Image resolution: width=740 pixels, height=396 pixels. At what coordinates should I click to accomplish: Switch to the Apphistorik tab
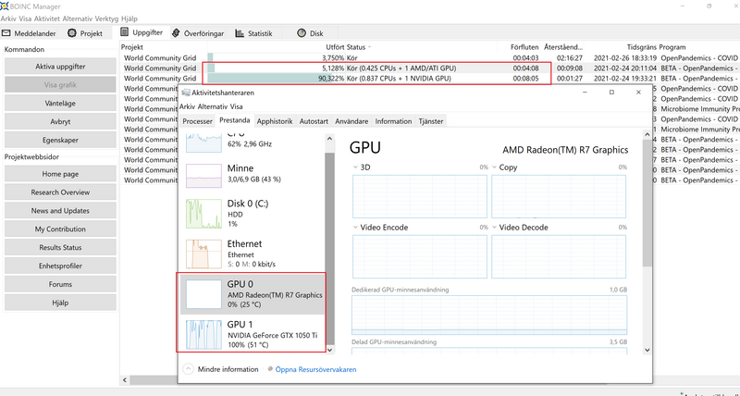(x=275, y=121)
